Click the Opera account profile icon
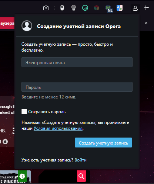 [135, 8]
